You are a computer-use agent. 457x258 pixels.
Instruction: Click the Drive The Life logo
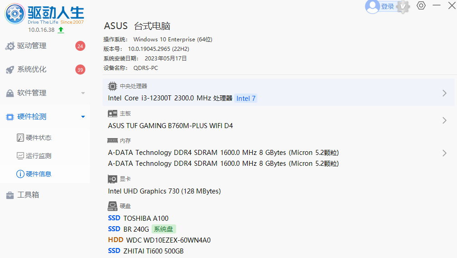[15, 14]
